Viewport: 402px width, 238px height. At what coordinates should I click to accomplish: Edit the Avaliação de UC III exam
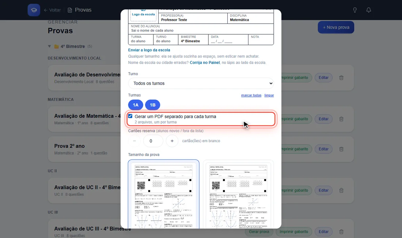tap(323, 232)
